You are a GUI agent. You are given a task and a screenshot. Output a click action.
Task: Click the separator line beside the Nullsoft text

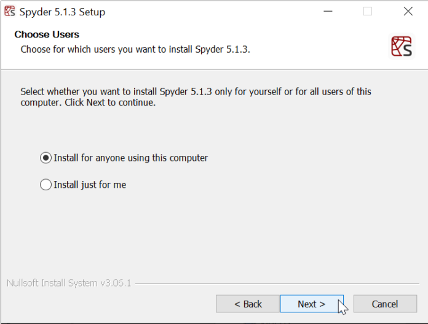pos(277,284)
